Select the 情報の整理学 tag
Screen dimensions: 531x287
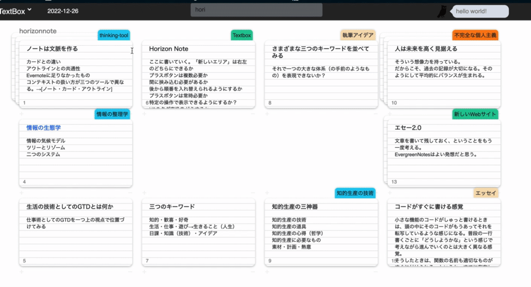click(112, 114)
